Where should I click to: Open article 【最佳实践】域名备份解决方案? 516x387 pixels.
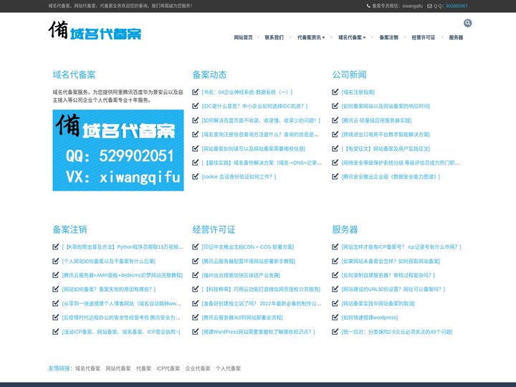(262, 163)
